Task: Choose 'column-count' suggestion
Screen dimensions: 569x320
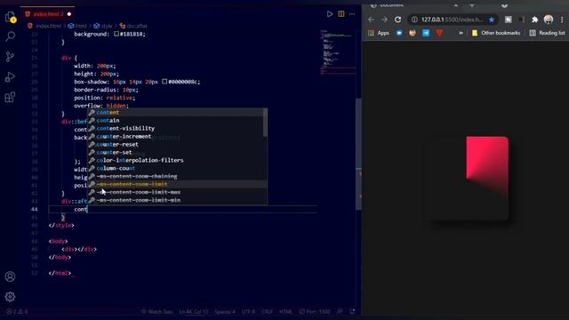Action: pyautogui.click(x=177, y=168)
